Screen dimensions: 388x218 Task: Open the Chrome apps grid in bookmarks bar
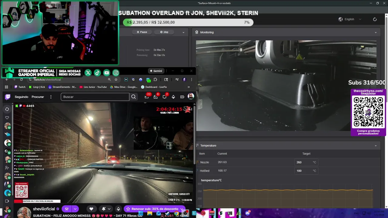coord(6,87)
